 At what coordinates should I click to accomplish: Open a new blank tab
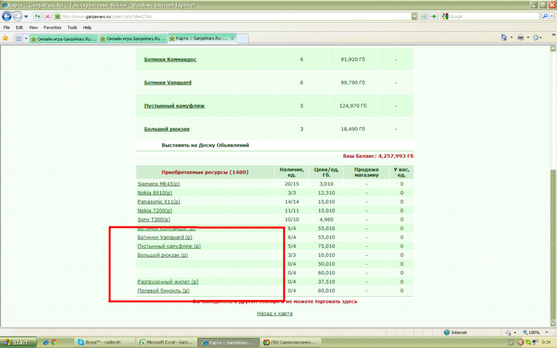click(243, 39)
